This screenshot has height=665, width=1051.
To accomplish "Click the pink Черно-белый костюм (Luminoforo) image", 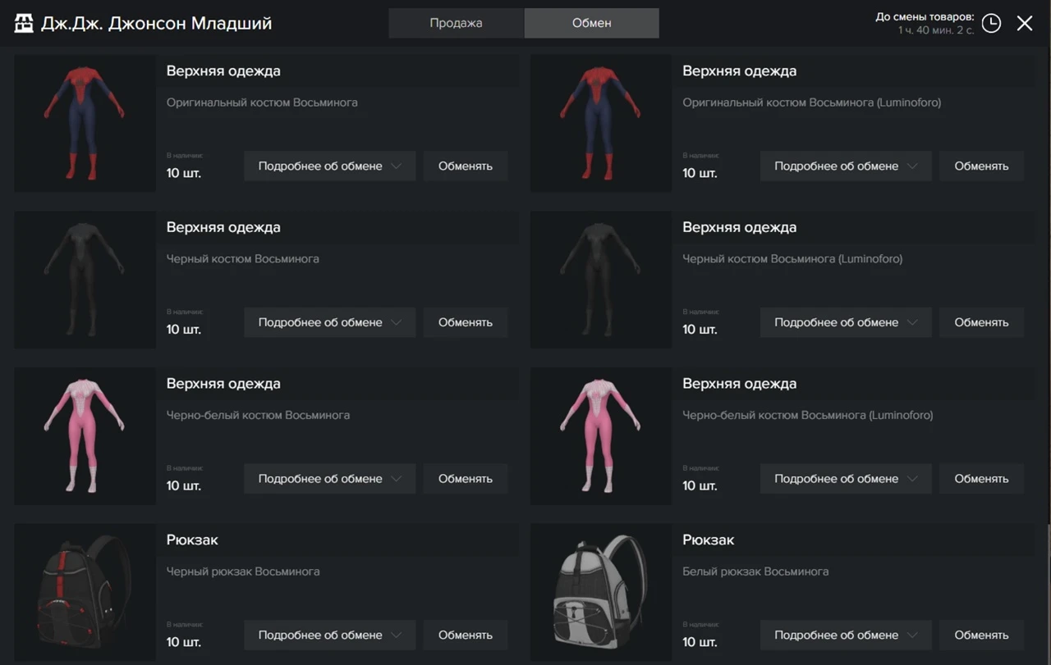I will point(601,436).
